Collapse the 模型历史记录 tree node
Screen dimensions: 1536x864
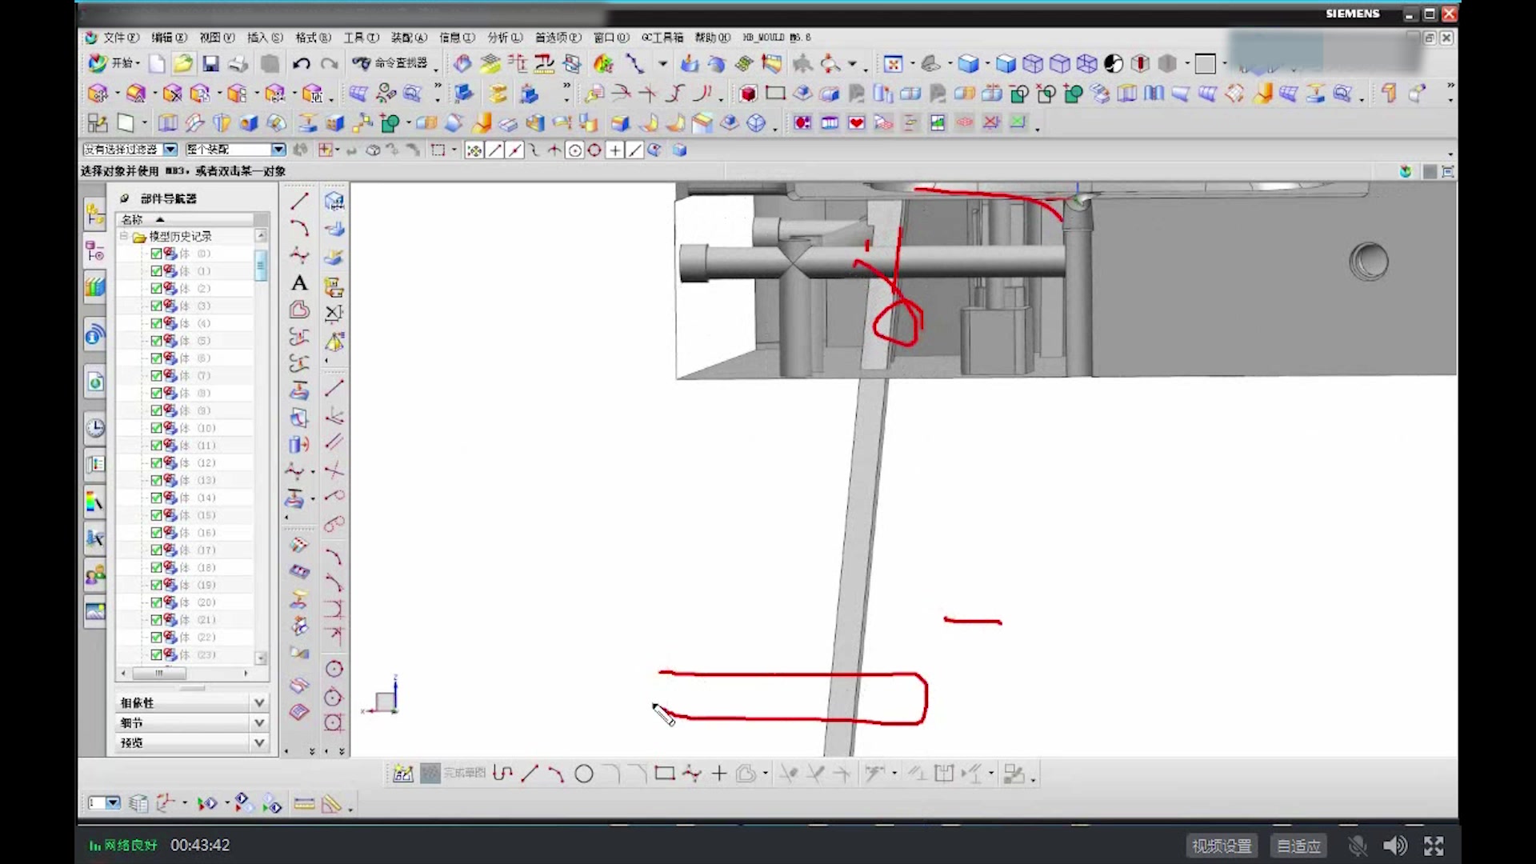pyautogui.click(x=124, y=236)
